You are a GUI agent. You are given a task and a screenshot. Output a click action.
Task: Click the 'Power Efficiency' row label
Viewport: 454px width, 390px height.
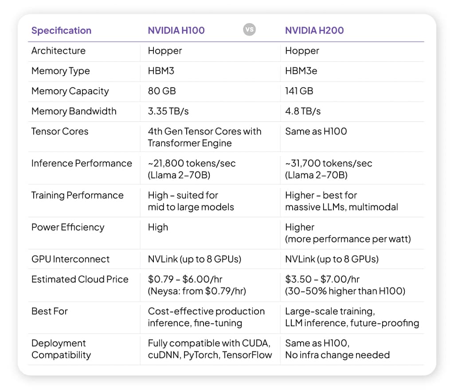pyautogui.click(x=68, y=227)
